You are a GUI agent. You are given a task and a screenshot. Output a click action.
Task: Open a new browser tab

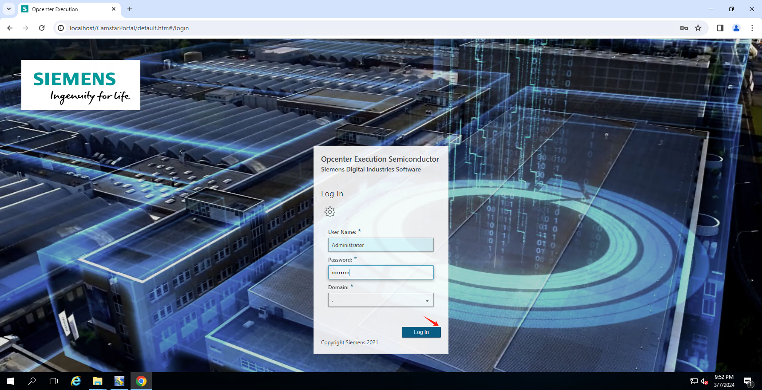coord(130,9)
